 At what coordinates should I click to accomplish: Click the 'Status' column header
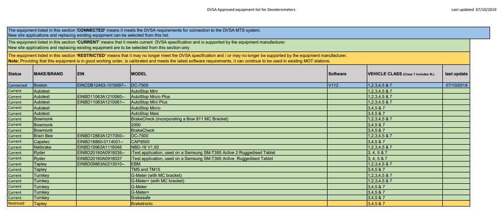[20, 74]
